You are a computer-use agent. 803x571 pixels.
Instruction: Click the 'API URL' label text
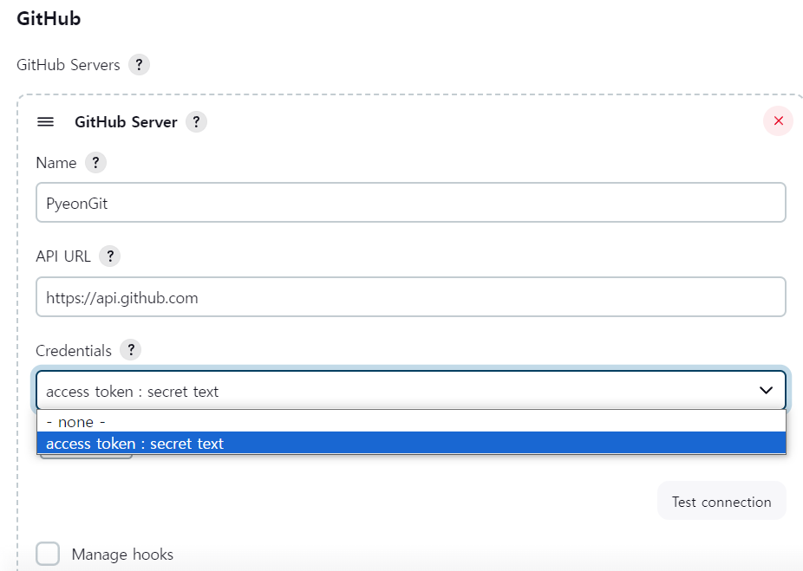click(x=63, y=256)
